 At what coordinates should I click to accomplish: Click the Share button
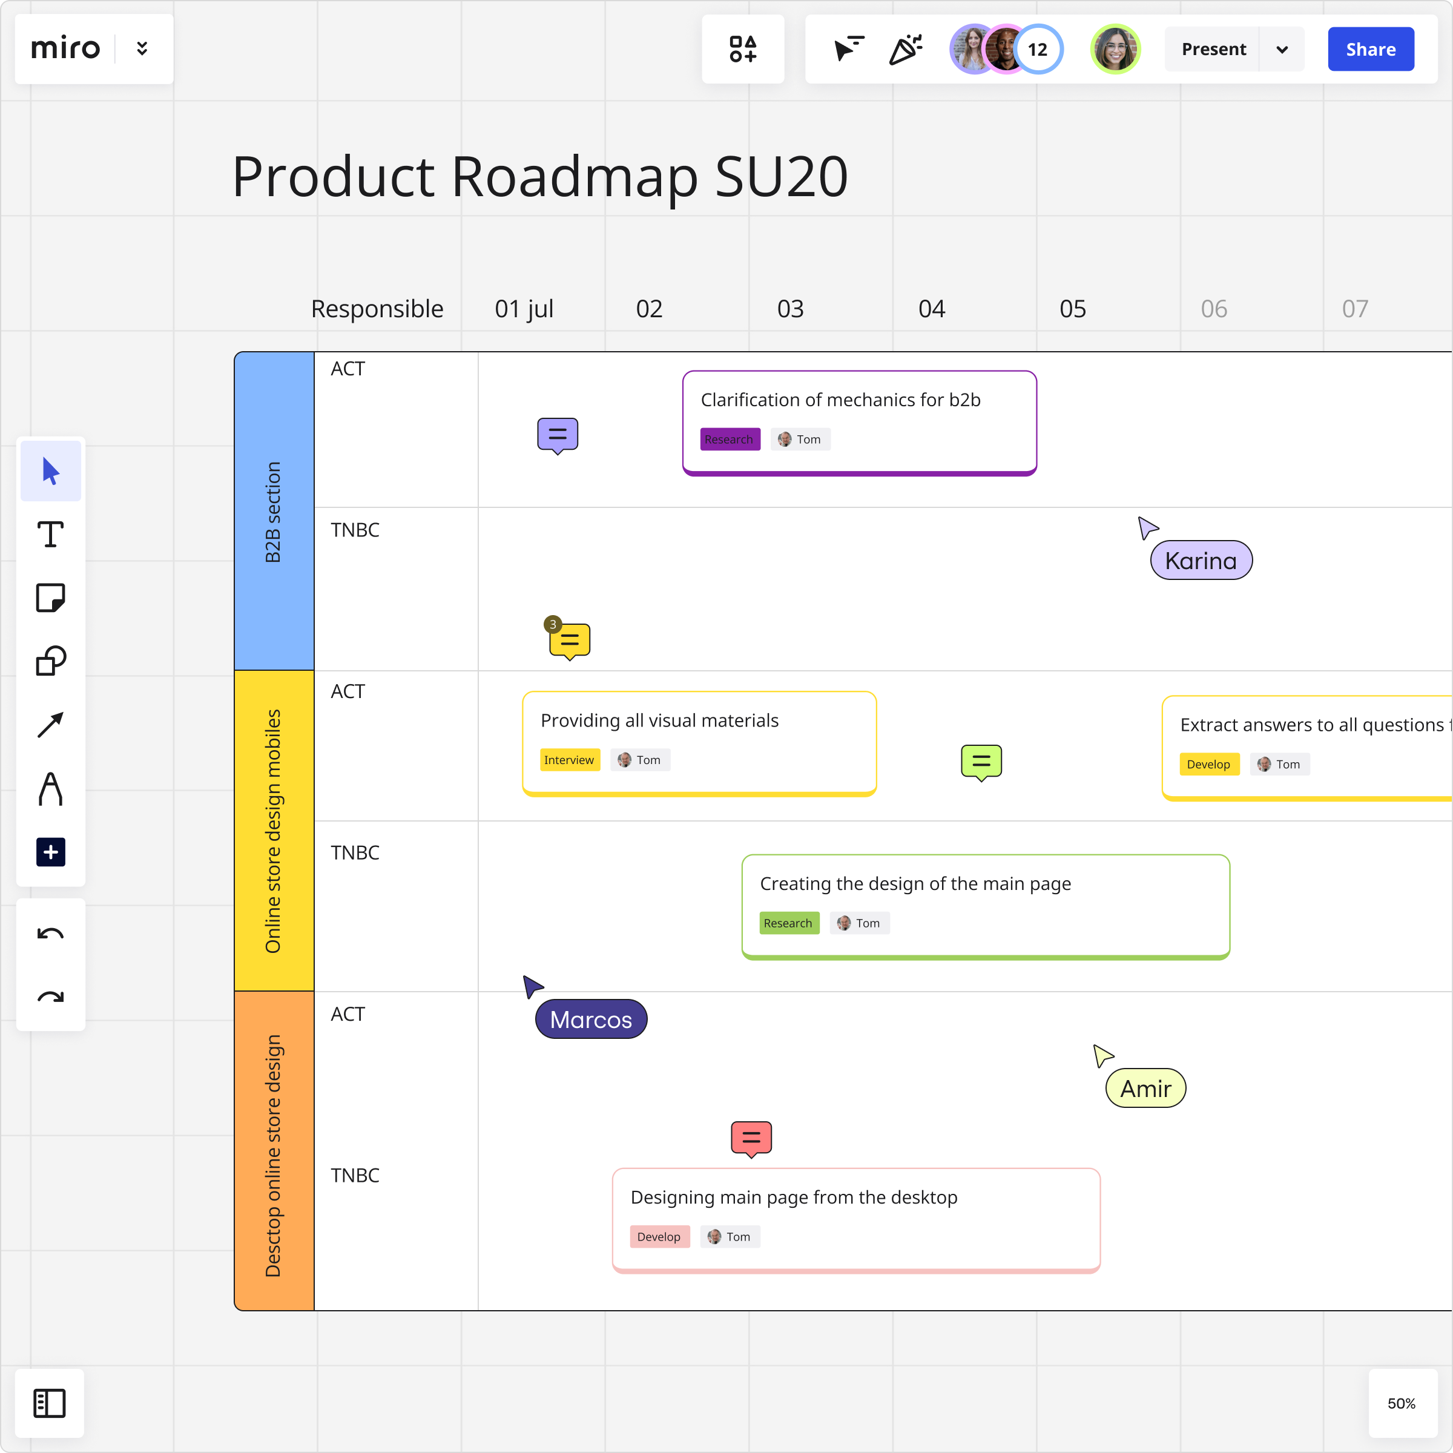[x=1370, y=50]
